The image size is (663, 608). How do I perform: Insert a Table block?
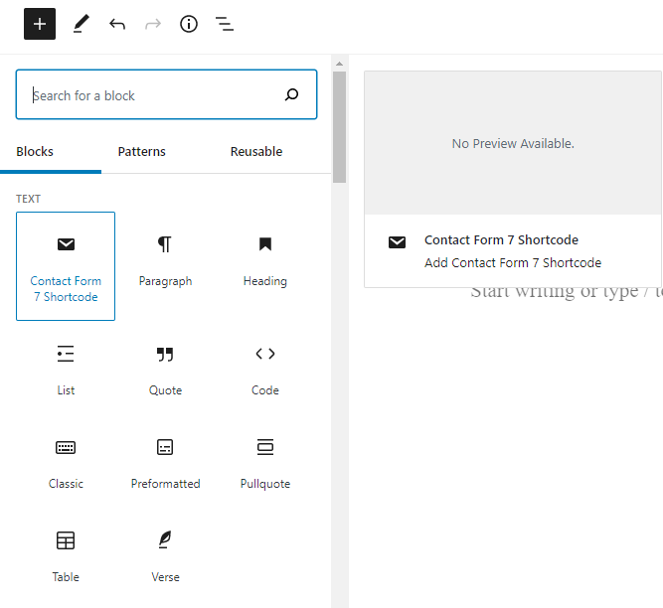(x=66, y=556)
